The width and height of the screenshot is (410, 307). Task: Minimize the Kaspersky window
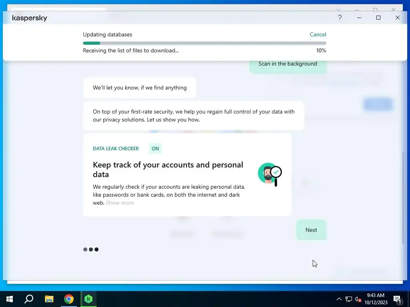click(359, 18)
